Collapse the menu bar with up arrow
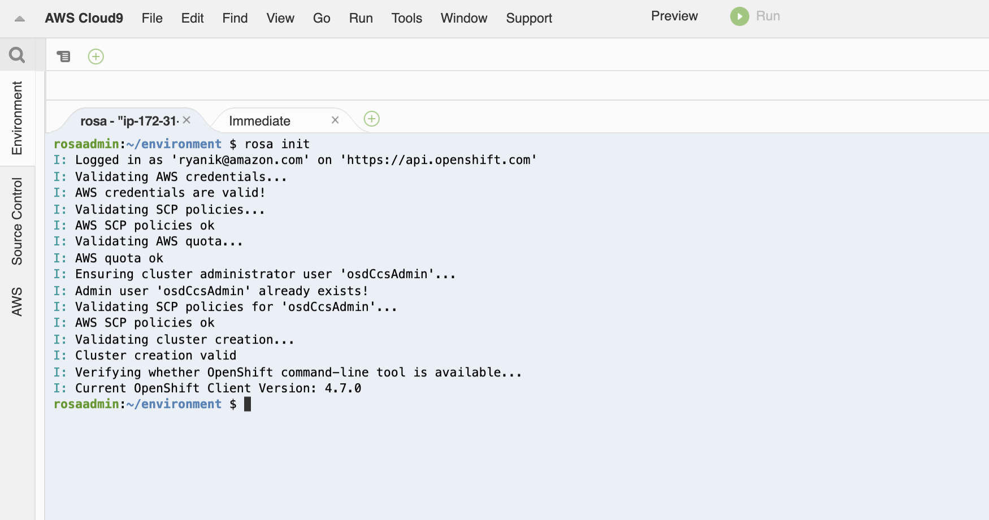 click(x=20, y=19)
